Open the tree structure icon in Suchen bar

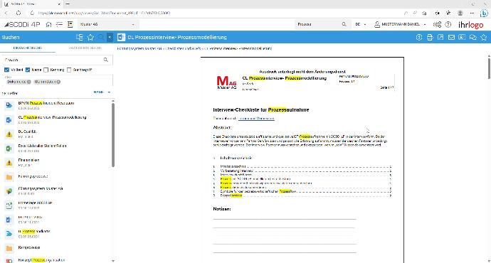[x=80, y=38]
